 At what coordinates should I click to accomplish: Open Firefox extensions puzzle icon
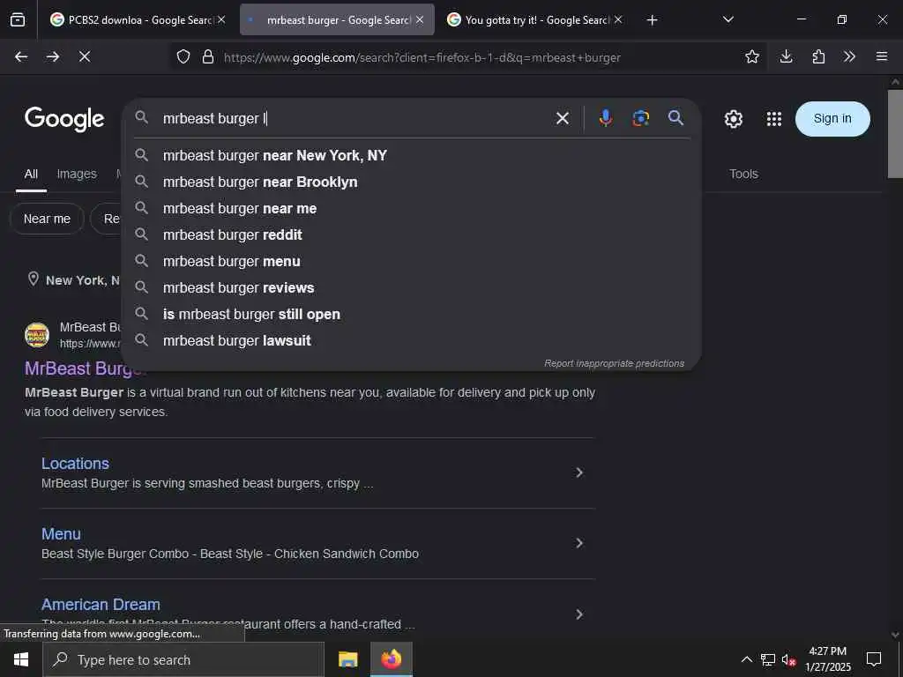point(818,56)
